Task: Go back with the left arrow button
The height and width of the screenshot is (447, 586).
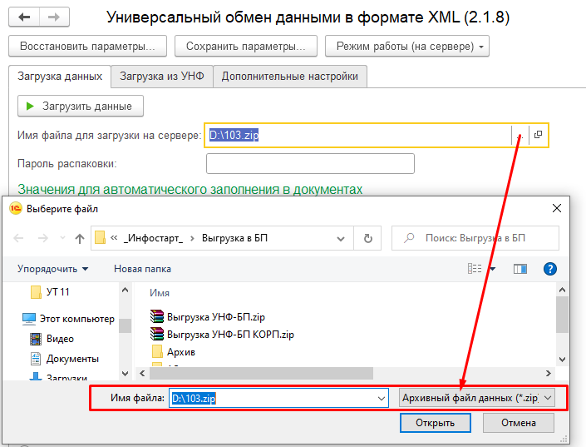Action: pyautogui.click(x=24, y=17)
